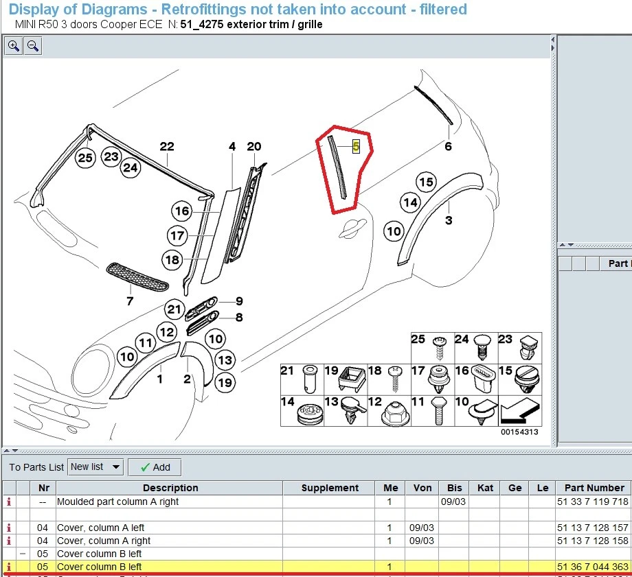Select Moulded part column A right description
This screenshot has width=632, height=577.
coord(117,502)
